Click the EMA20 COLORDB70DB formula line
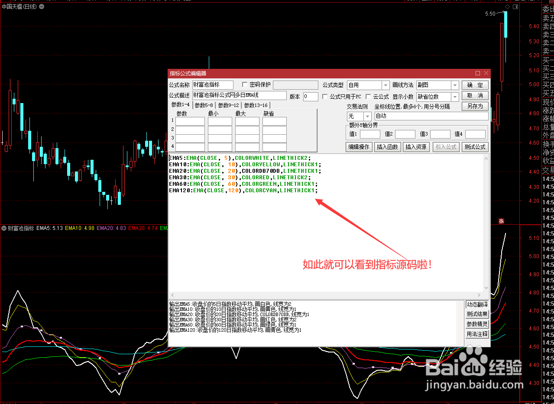The height and width of the screenshot is (404, 554). [x=245, y=171]
